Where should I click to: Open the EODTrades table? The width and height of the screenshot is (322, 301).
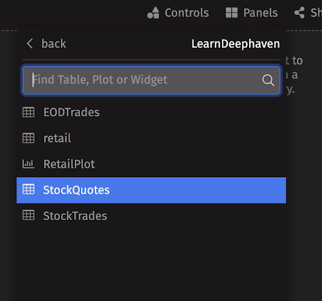71,112
